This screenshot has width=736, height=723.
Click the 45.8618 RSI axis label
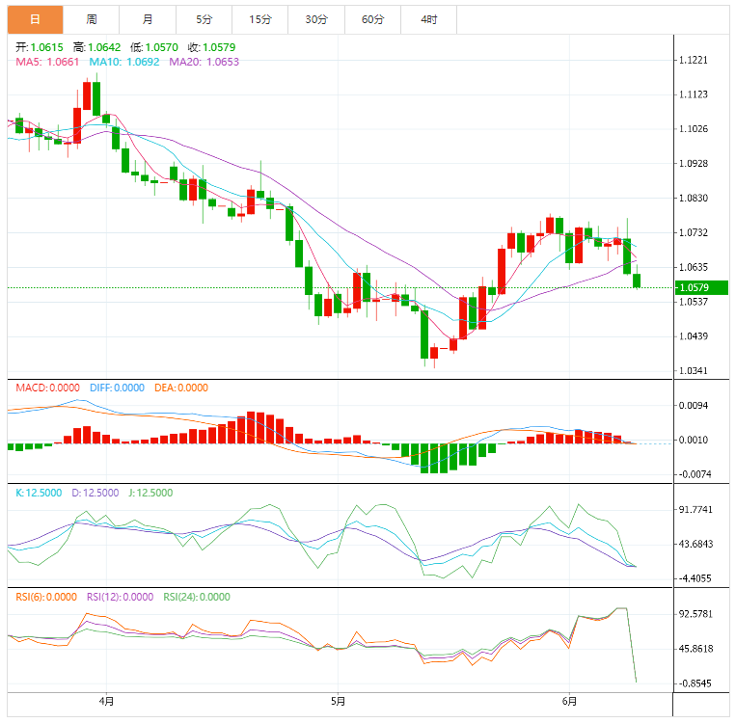click(695, 649)
